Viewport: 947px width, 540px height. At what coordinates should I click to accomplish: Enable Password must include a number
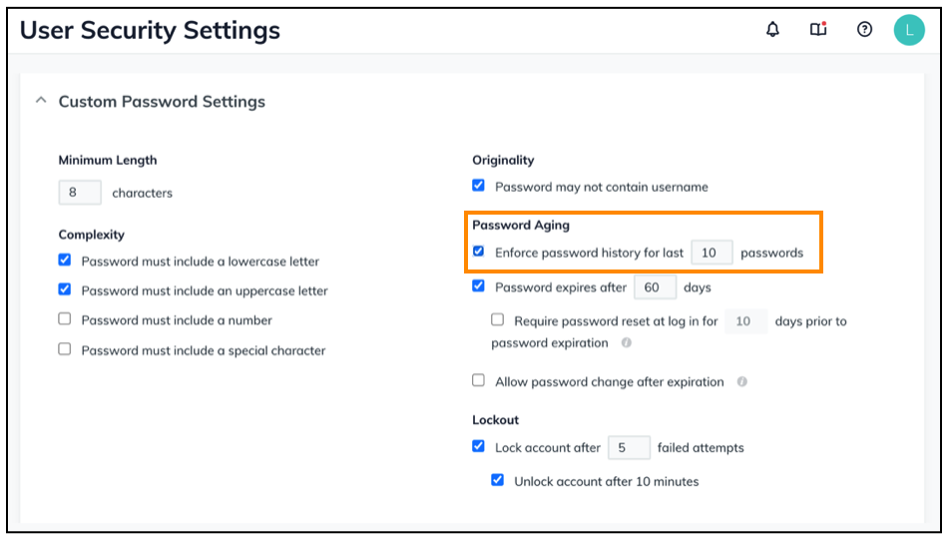[65, 319]
